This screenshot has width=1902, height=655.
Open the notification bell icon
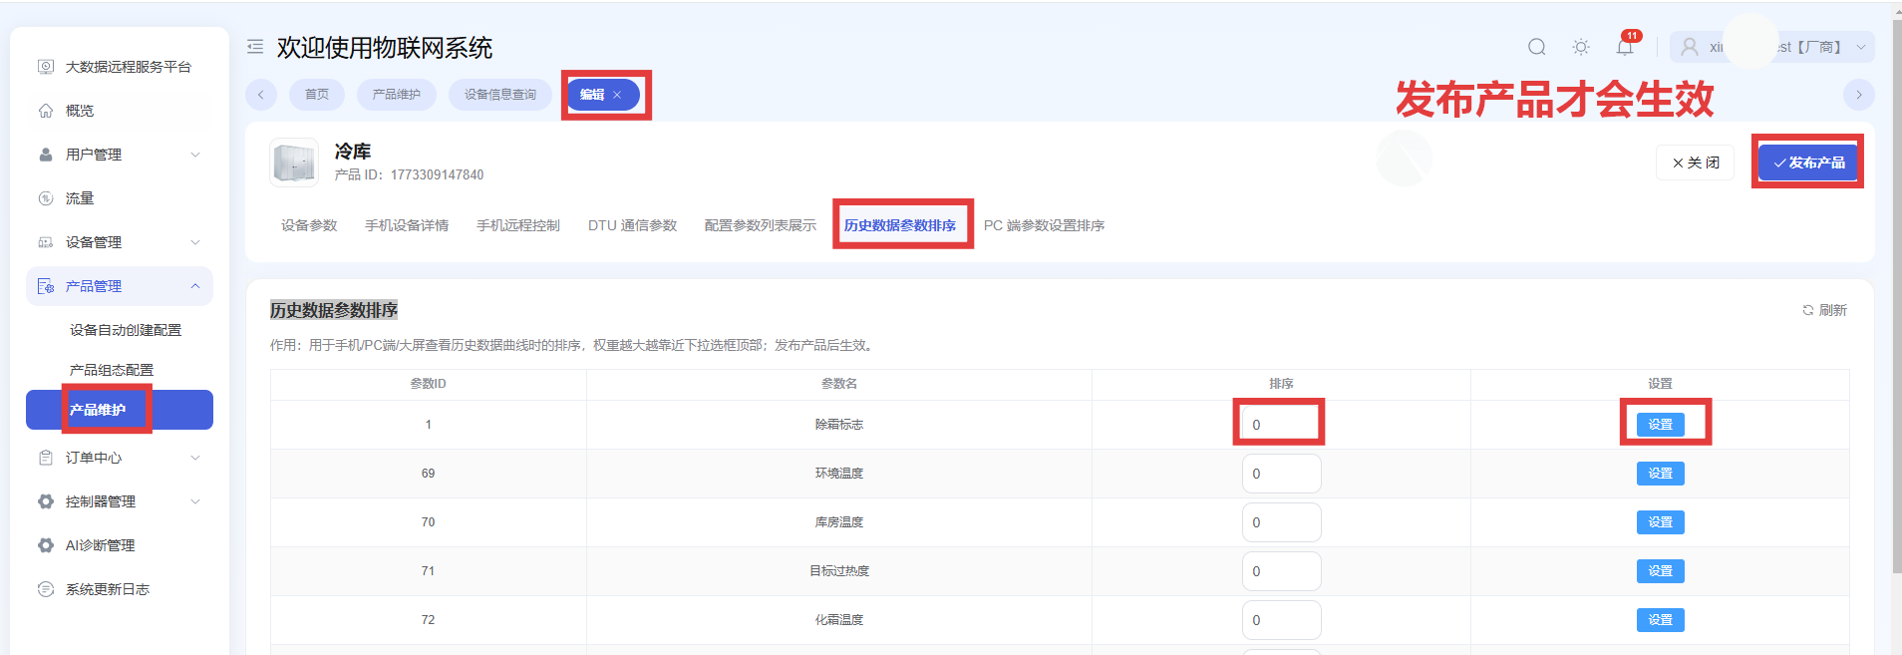coord(1625,47)
